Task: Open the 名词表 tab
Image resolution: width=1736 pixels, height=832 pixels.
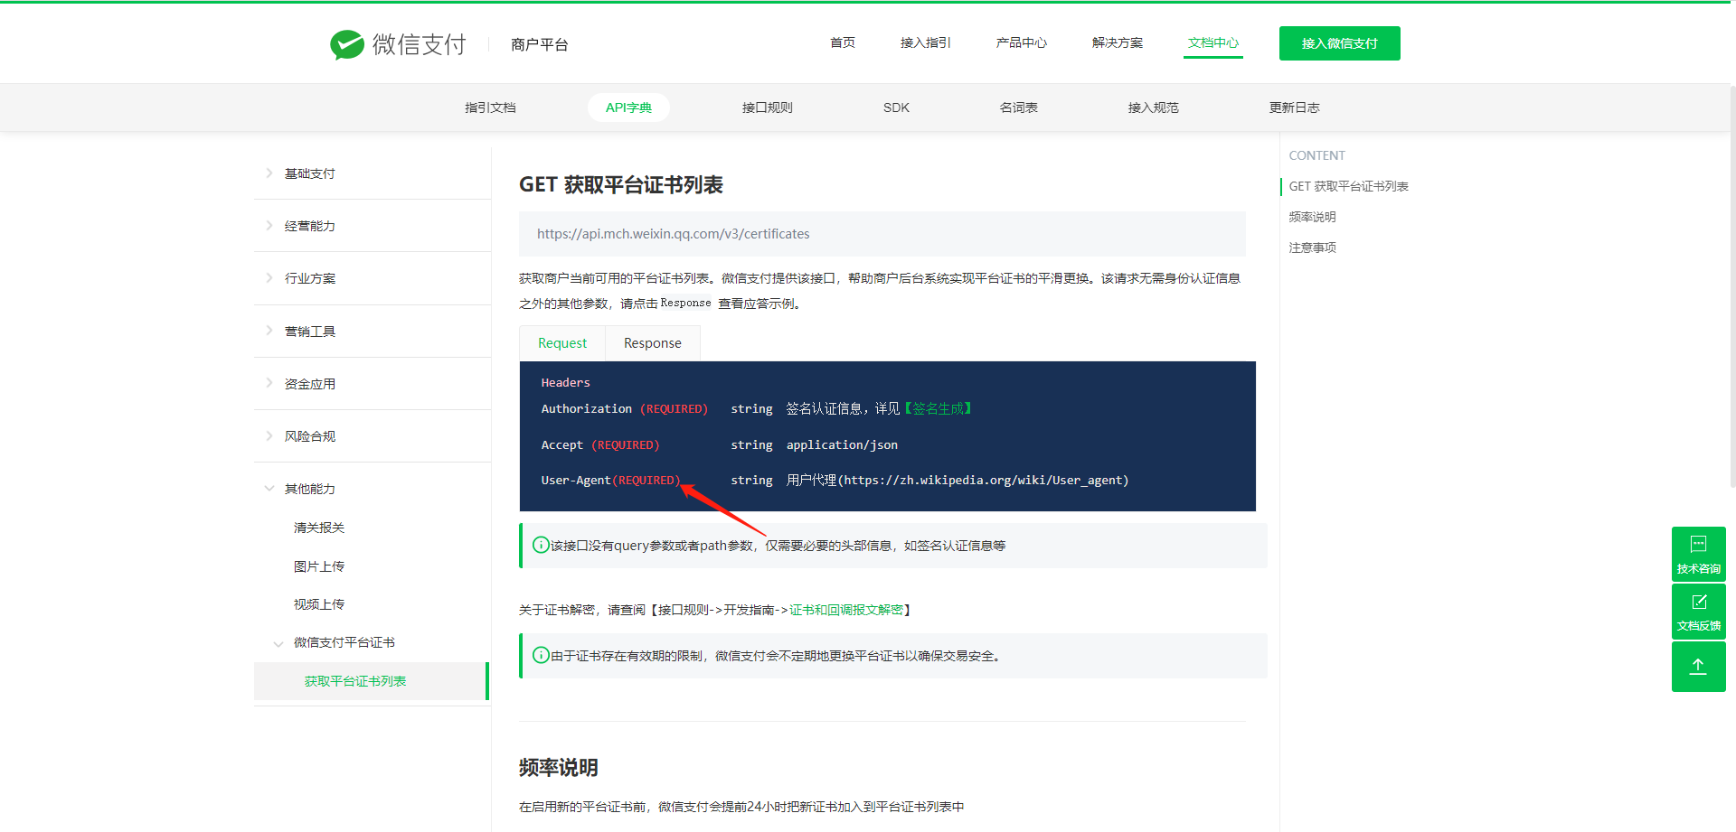Action: pos(1019,108)
